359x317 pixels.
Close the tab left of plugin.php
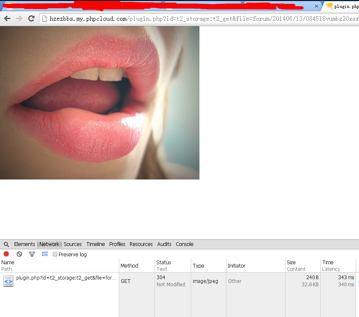tap(316, 6)
